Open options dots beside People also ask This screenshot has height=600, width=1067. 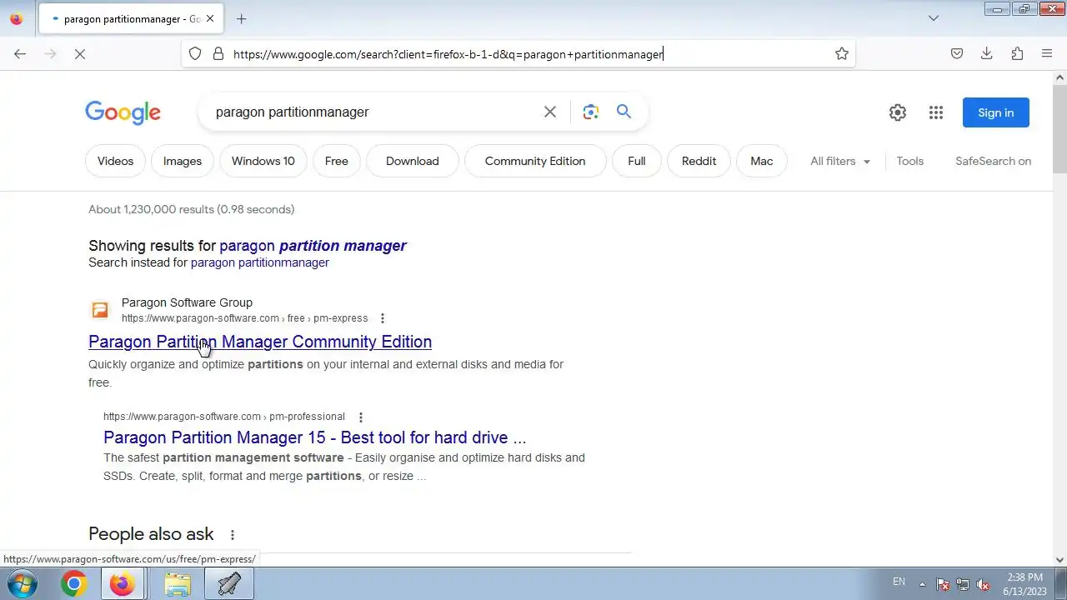coord(233,535)
